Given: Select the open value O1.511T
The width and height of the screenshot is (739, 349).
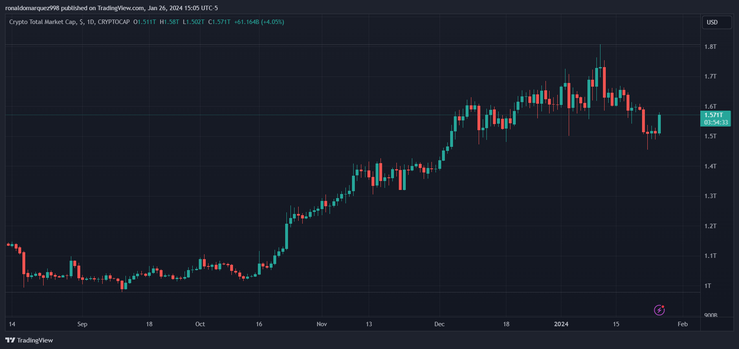Looking at the screenshot, I should point(145,22).
